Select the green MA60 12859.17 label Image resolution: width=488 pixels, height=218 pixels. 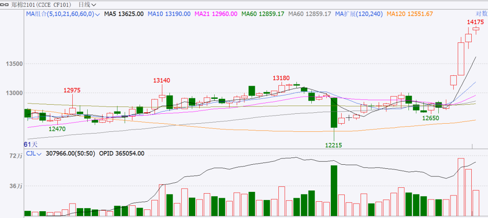pyautogui.click(x=263, y=14)
